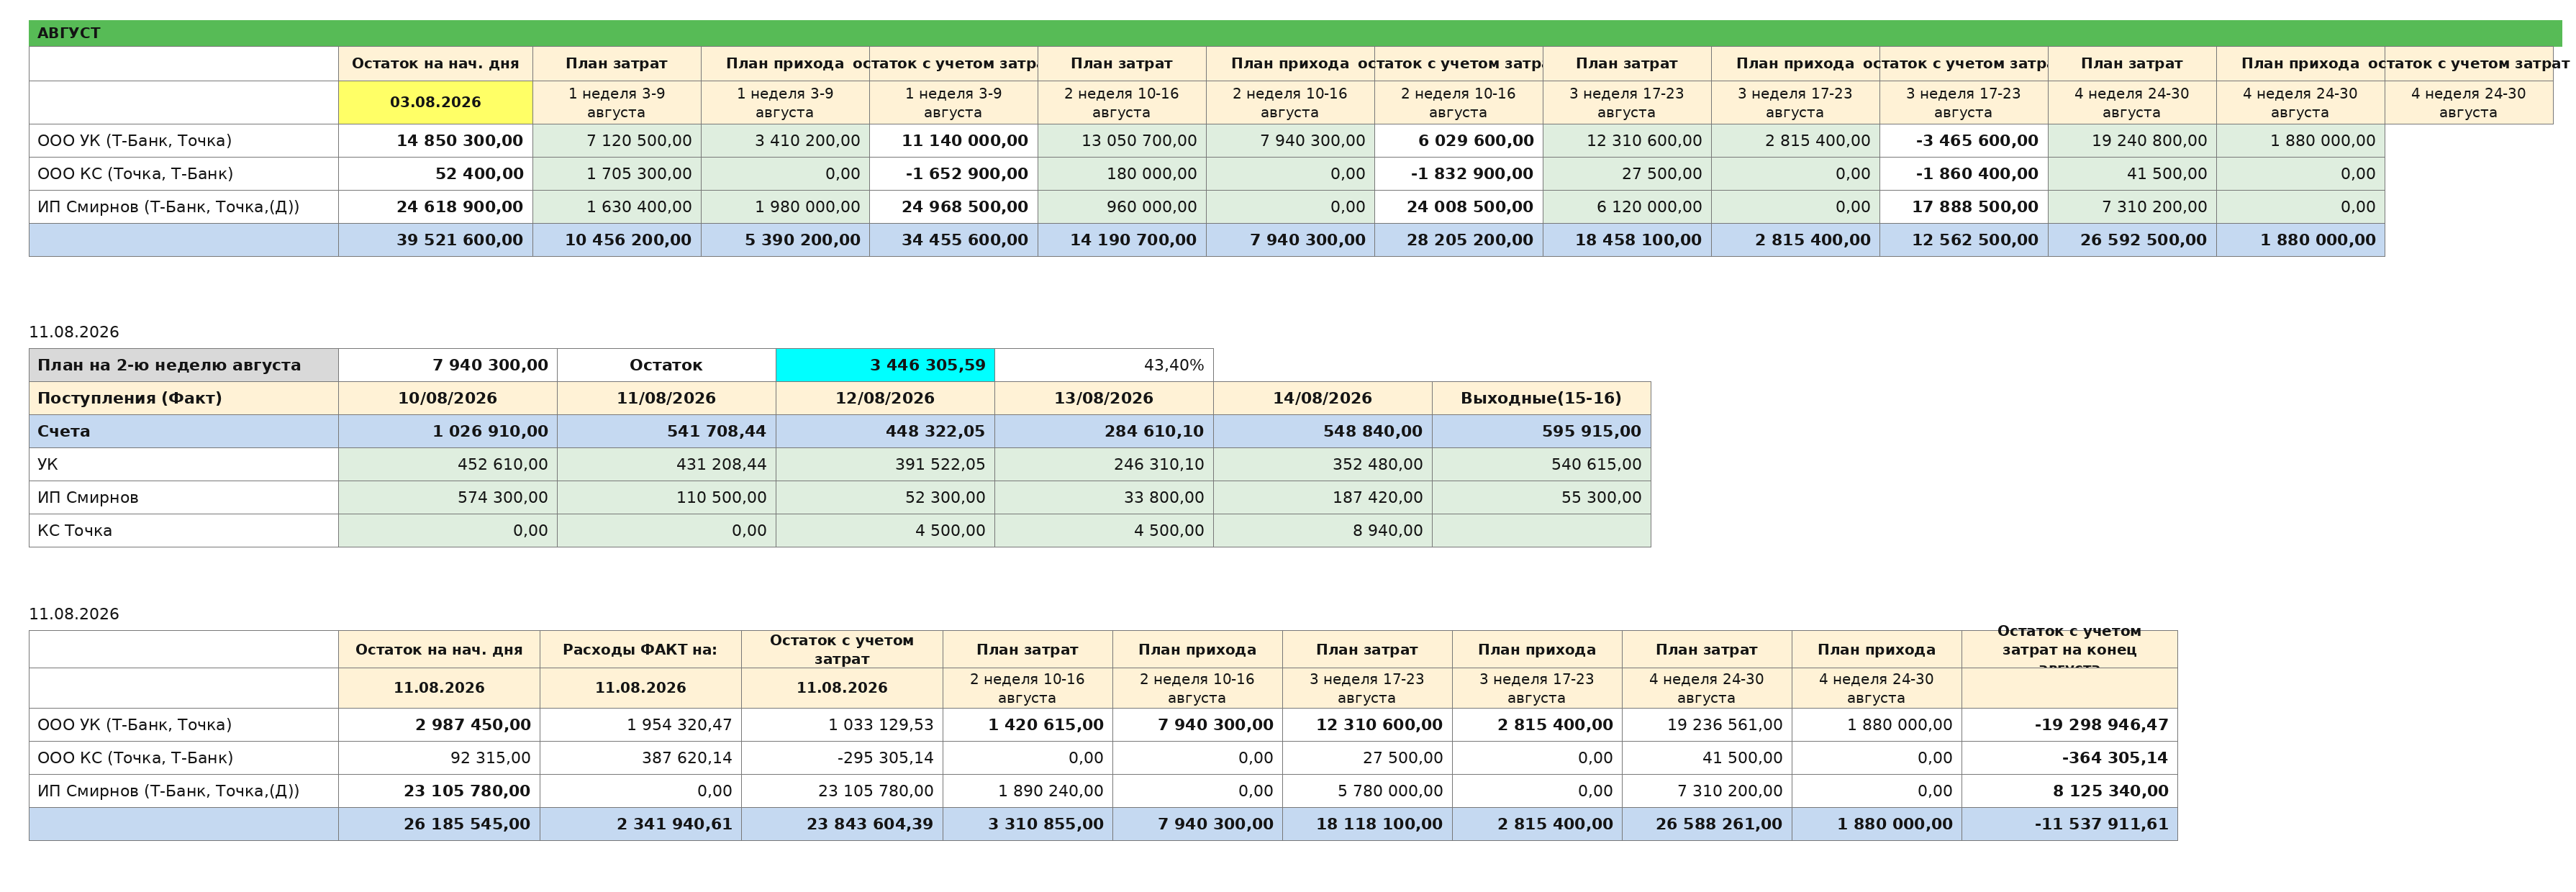
Task: Select the green АВГУСТ header cell
Action: point(1295,33)
